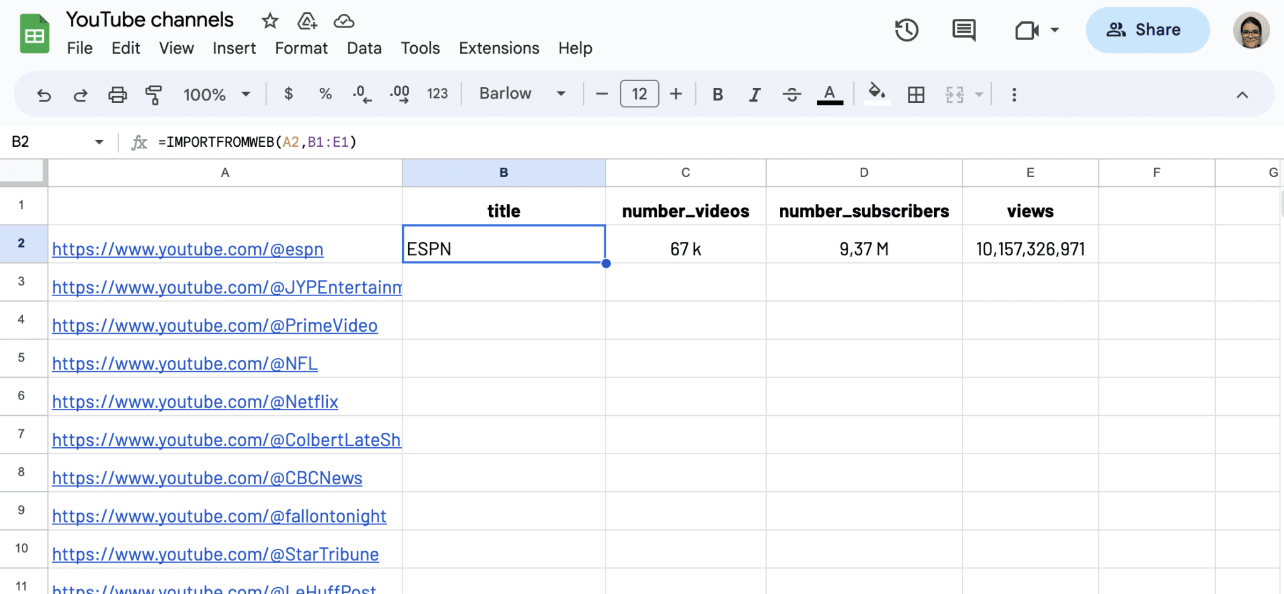1284x594 pixels.
Task: Format selection as currency
Action: pos(288,94)
